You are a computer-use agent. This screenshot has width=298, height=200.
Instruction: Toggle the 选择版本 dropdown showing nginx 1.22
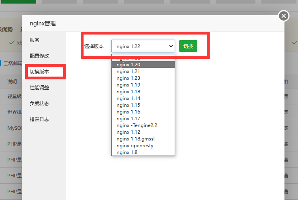(143, 46)
